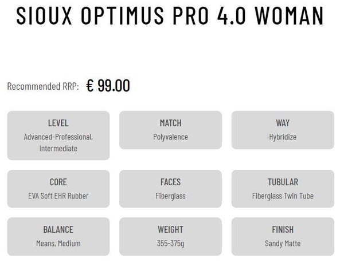Image resolution: width=344 pixels, height=263 pixels.
Task: Click the Advanced-Professional, Intermediate text
Action: click(x=58, y=143)
